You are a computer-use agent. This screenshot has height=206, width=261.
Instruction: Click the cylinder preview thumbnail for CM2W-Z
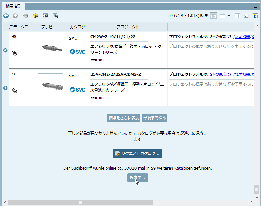coord(51,50)
